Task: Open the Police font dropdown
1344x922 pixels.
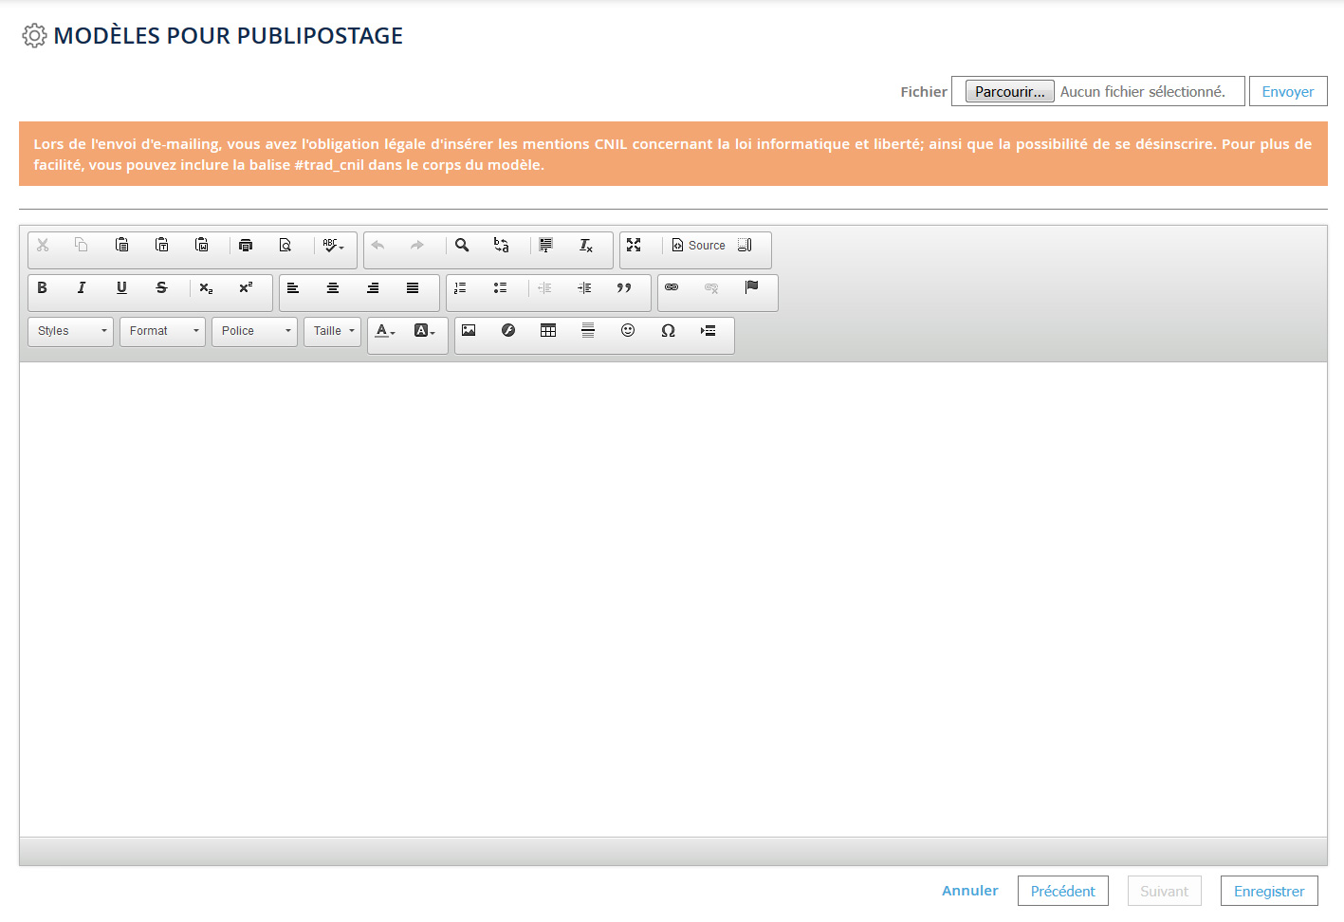Action: [x=255, y=331]
